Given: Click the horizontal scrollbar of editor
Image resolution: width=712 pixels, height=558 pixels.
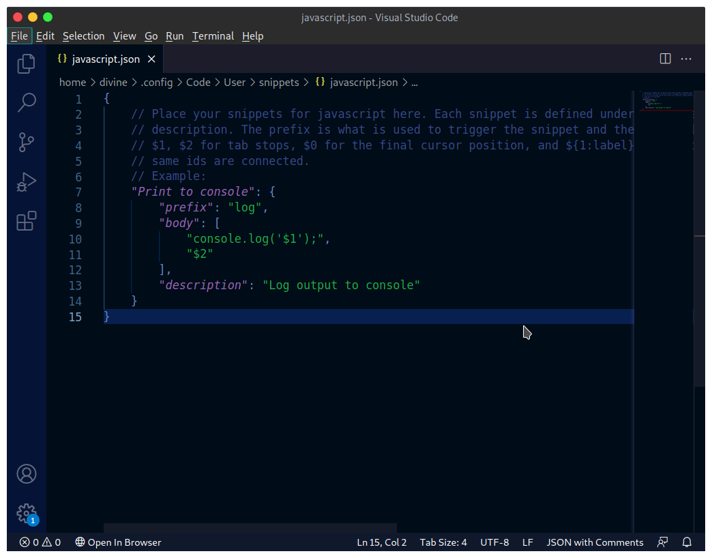Looking at the screenshot, I should tap(250, 527).
